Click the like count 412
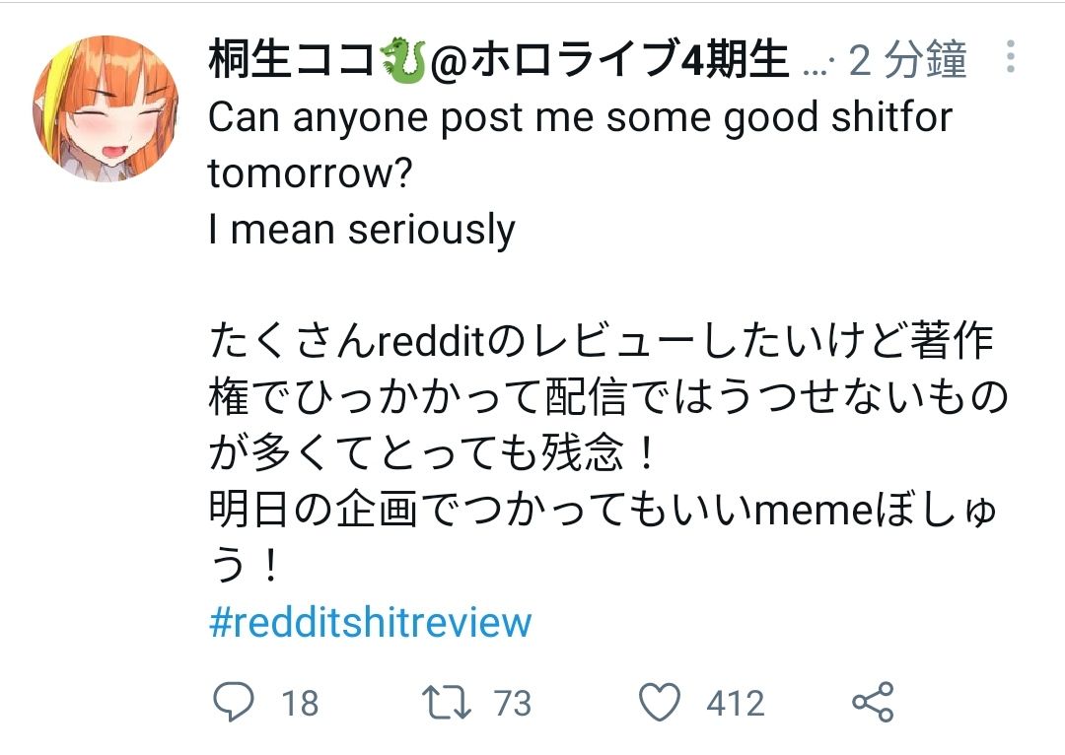This screenshot has height=755, width=1065. click(x=735, y=704)
